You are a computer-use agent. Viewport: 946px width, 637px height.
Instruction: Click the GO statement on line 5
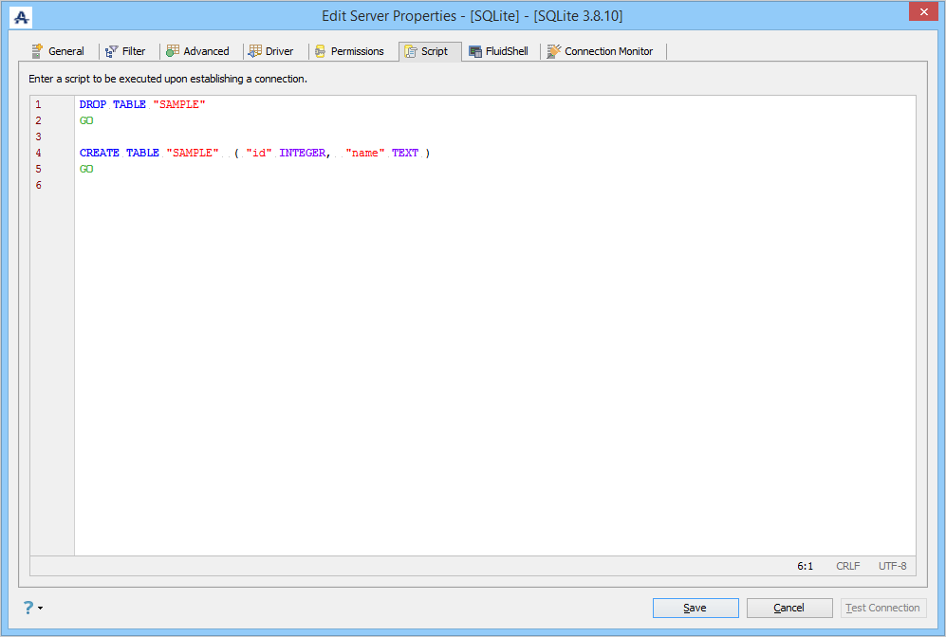click(86, 170)
